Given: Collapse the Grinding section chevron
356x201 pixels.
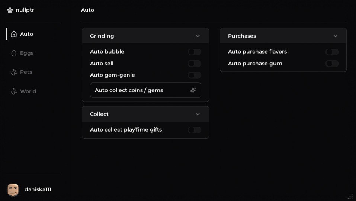Looking at the screenshot, I should coord(198,36).
